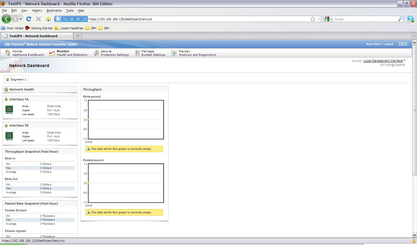
Task: Click the Interface 1B network port icon
Action: coord(9,136)
